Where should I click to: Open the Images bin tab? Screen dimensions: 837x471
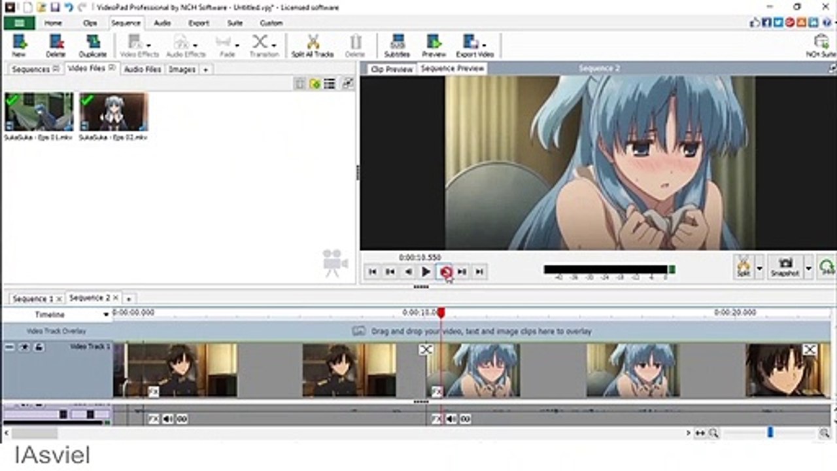(x=182, y=69)
